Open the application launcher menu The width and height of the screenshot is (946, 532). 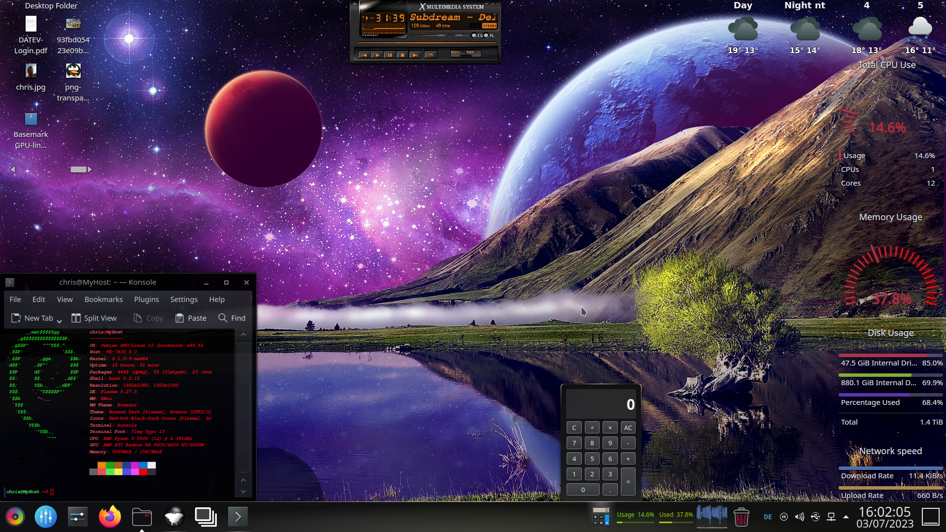click(x=15, y=517)
